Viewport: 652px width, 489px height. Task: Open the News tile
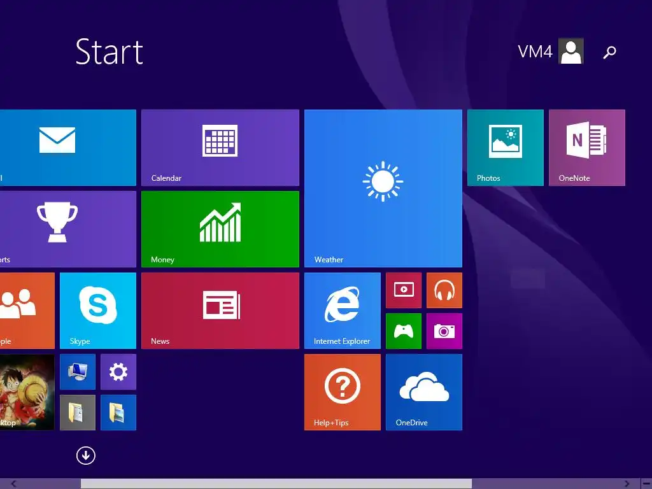pos(220,311)
